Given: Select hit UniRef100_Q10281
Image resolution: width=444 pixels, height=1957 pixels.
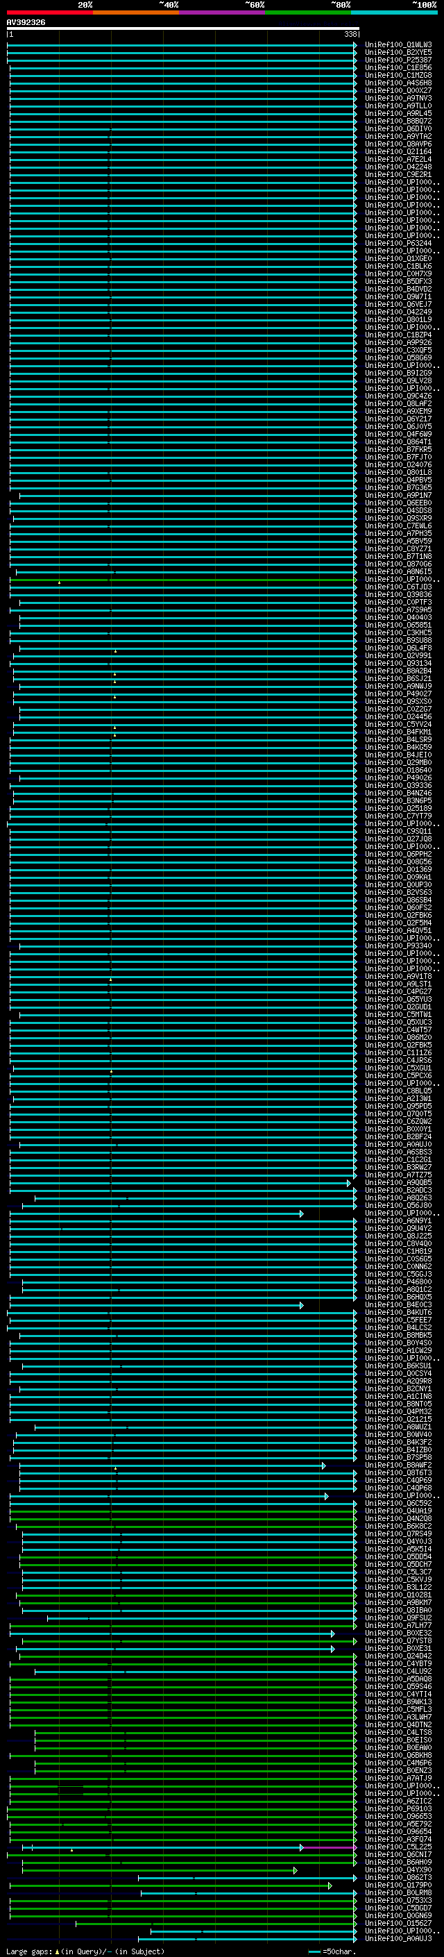Looking at the screenshot, I should pyautogui.click(x=398, y=1595).
